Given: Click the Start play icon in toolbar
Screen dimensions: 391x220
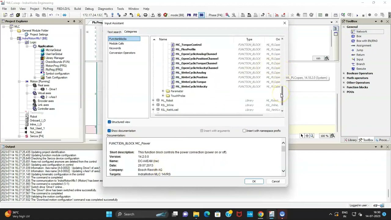Looking at the screenshot, I should (357, 15).
